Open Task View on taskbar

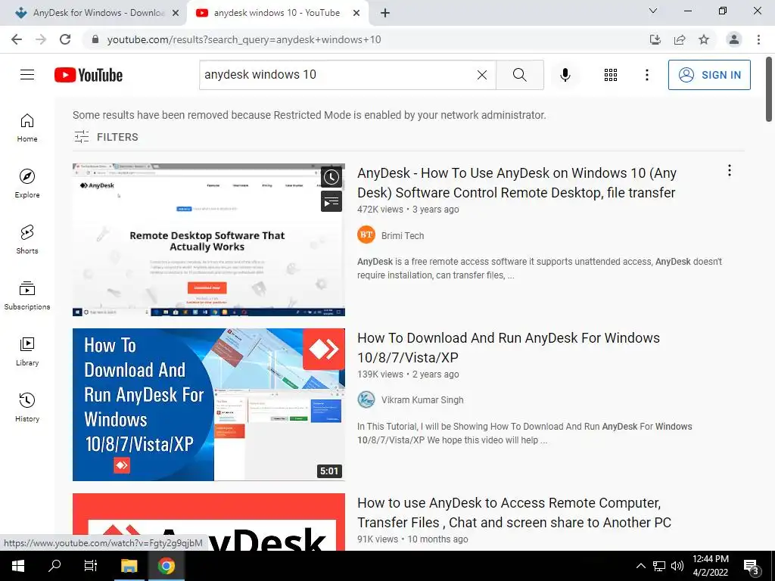click(91, 566)
